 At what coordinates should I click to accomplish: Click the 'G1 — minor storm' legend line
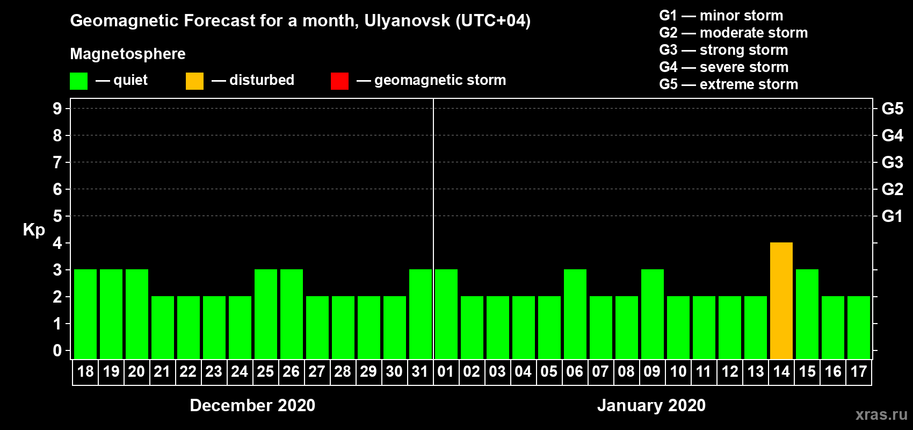click(x=721, y=16)
